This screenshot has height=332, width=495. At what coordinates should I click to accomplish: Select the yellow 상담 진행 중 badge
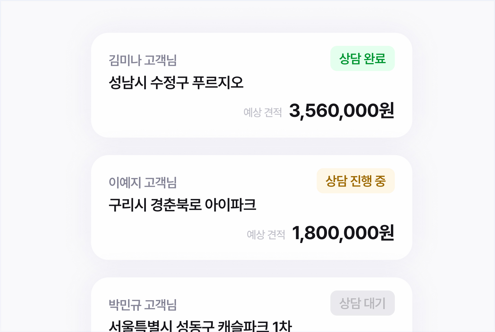tap(355, 181)
